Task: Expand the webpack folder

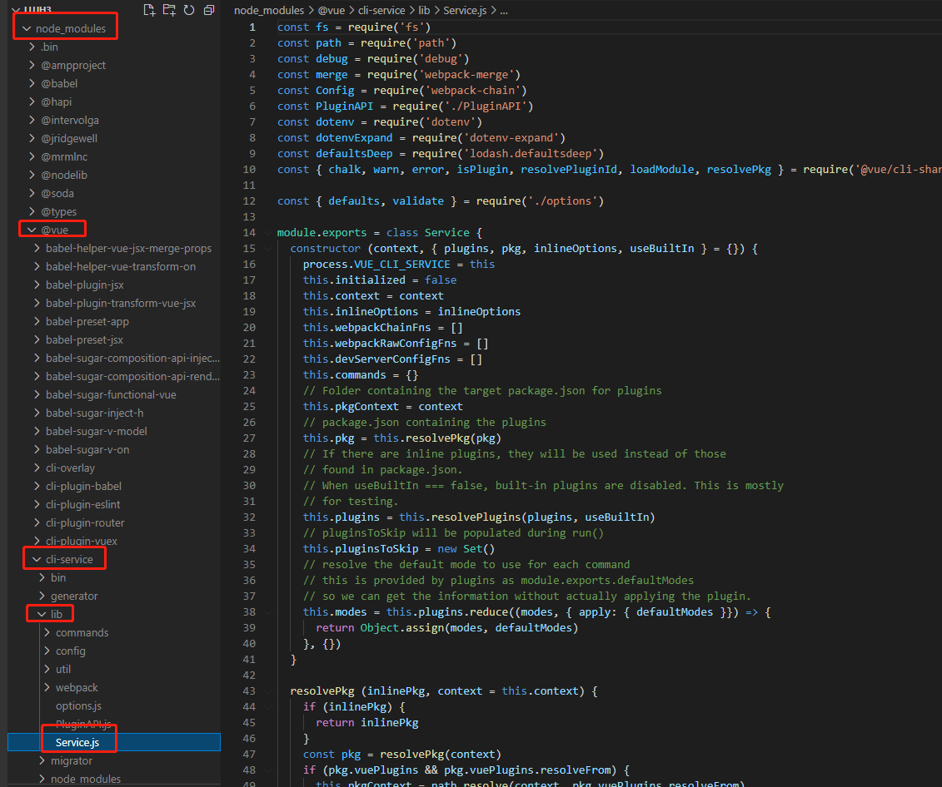Action: 47,687
